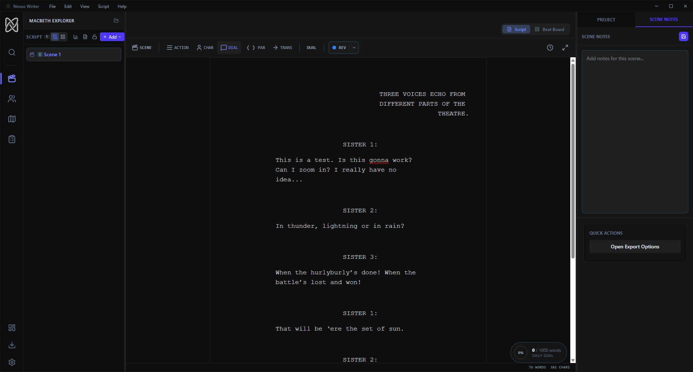Apply ACTION element format
Viewport: 693px width, 372px height.
178,48
